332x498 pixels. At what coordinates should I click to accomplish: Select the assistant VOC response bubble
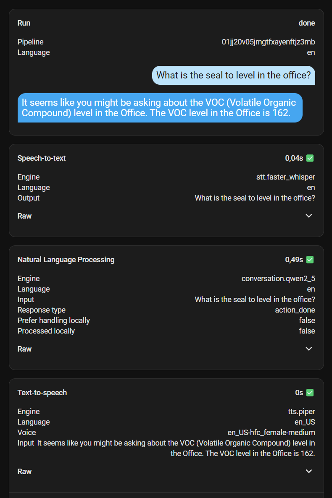pos(160,108)
